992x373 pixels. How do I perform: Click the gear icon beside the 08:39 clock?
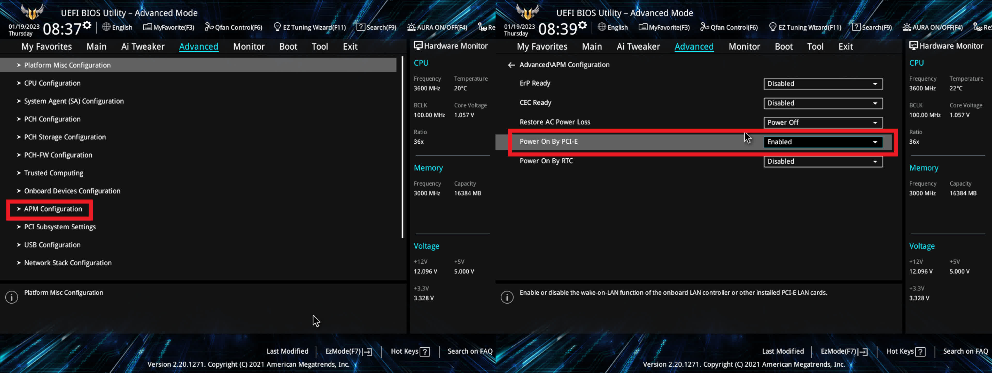pos(582,25)
